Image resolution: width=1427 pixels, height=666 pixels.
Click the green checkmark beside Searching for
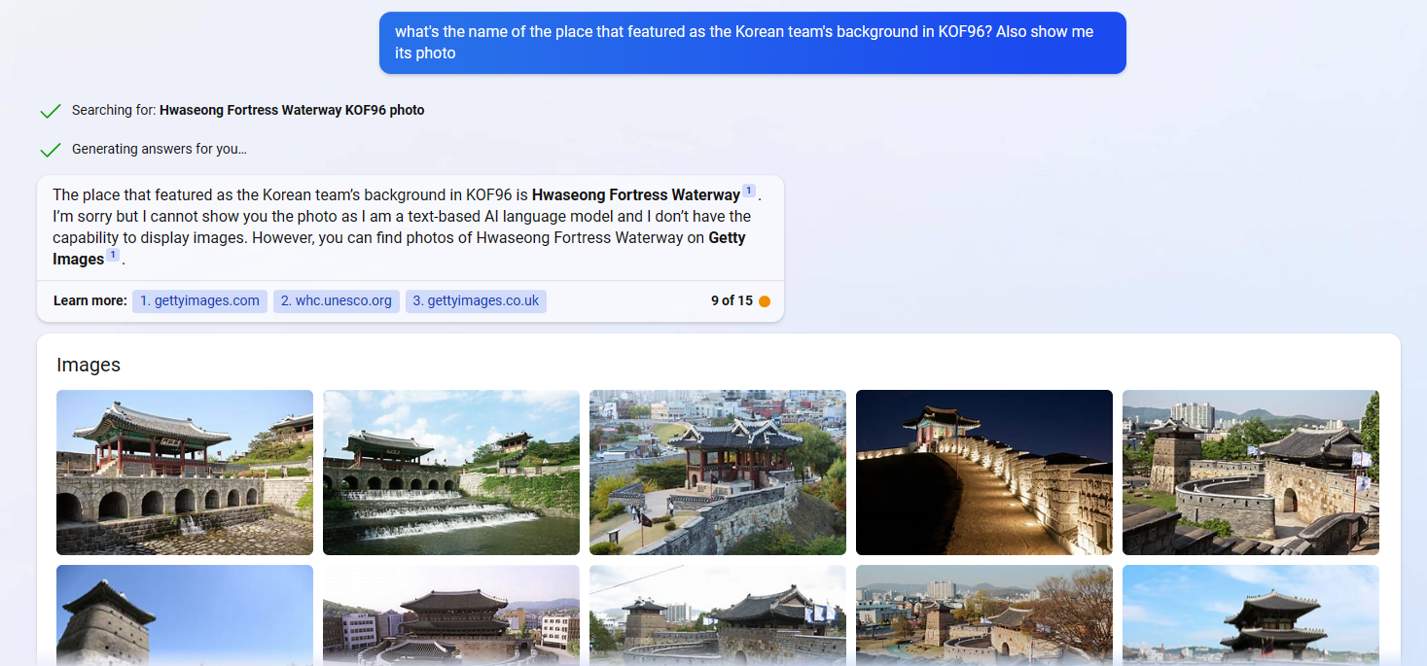(51, 111)
